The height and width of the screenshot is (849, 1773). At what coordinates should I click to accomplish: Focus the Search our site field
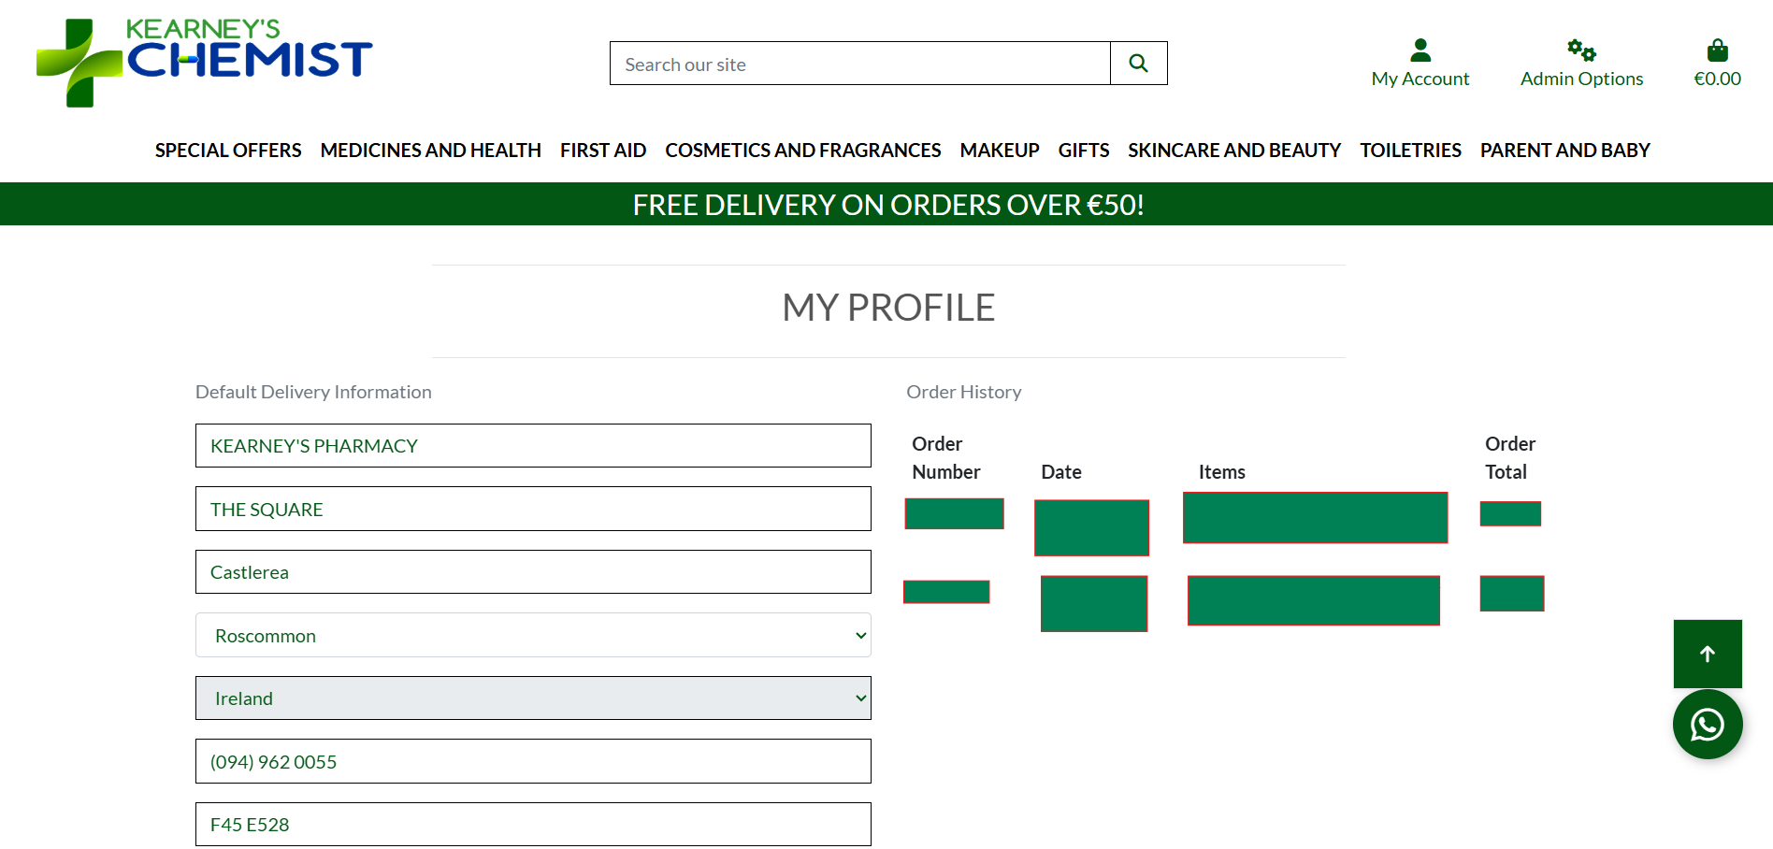[860, 64]
